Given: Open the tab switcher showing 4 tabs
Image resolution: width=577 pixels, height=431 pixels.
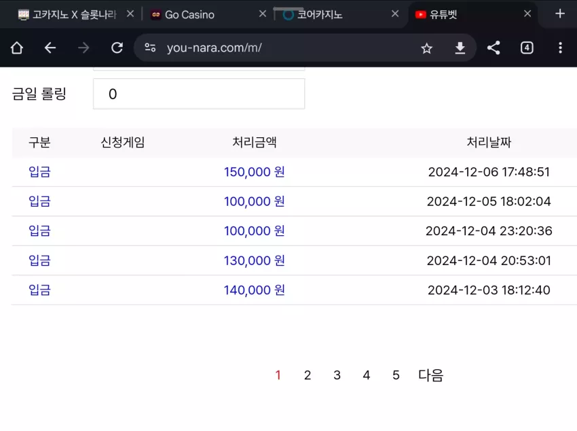Looking at the screenshot, I should (x=527, y=48).
